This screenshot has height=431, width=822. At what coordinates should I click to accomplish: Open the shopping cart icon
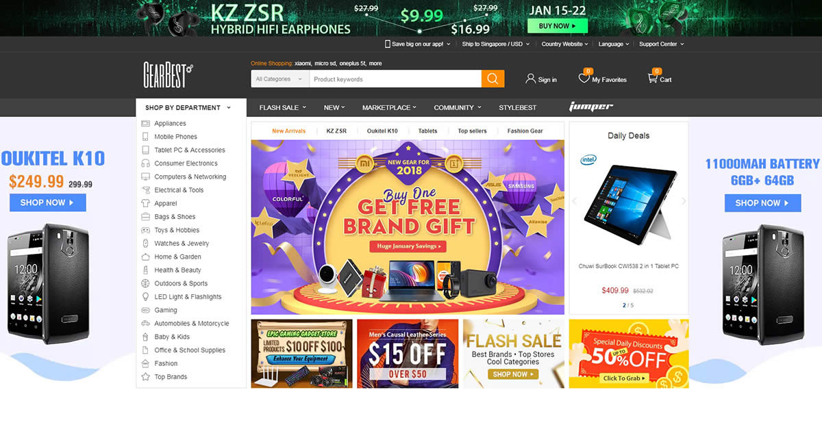[x=653, y=79]
